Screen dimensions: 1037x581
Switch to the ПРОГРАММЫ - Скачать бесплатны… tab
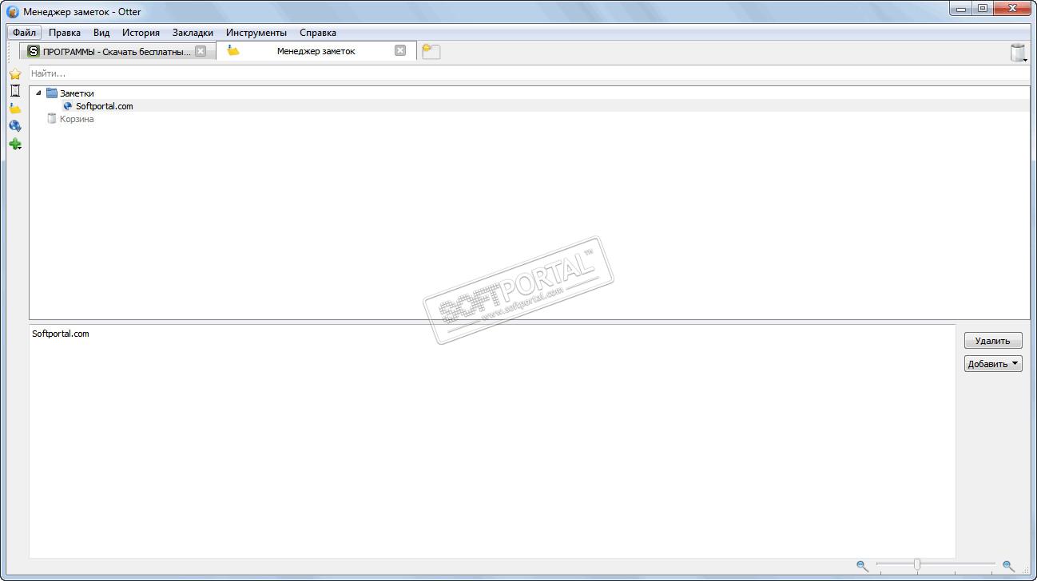pyautogui.click(x=117, y=51)
